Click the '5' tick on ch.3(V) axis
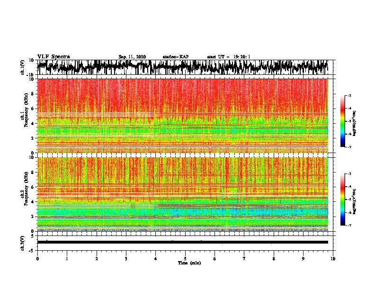Viewport: 375px width, 290px height. point(33,236)
